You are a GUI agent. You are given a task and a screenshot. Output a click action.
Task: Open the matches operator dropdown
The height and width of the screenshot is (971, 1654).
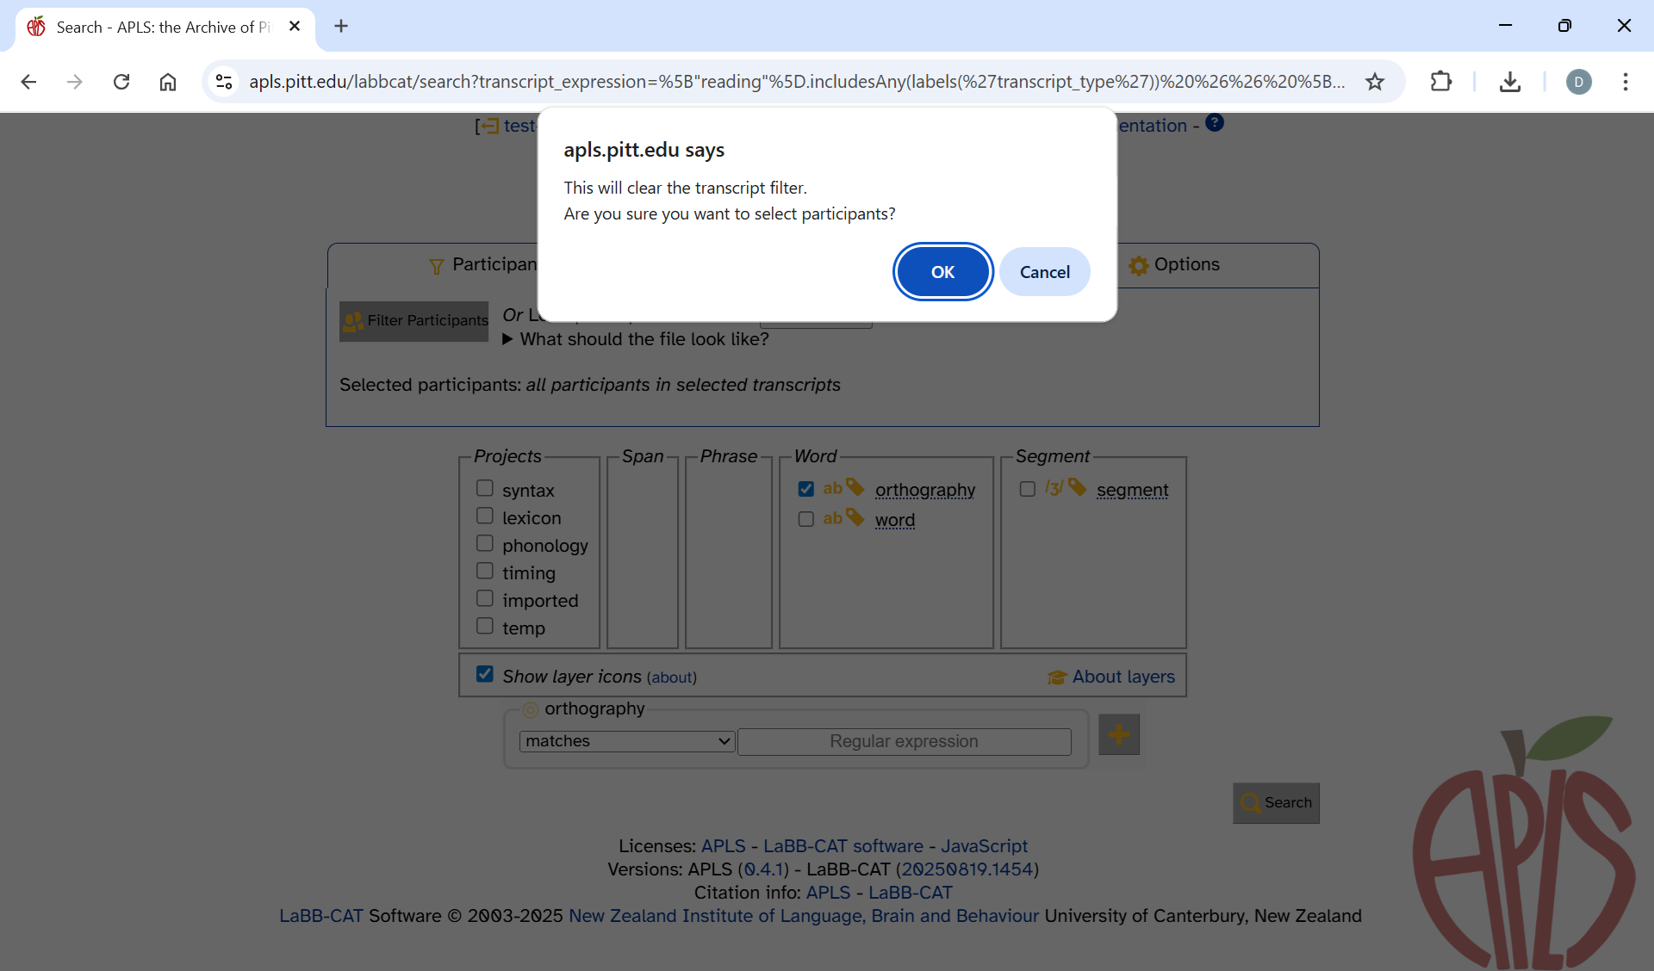(627, 741)
